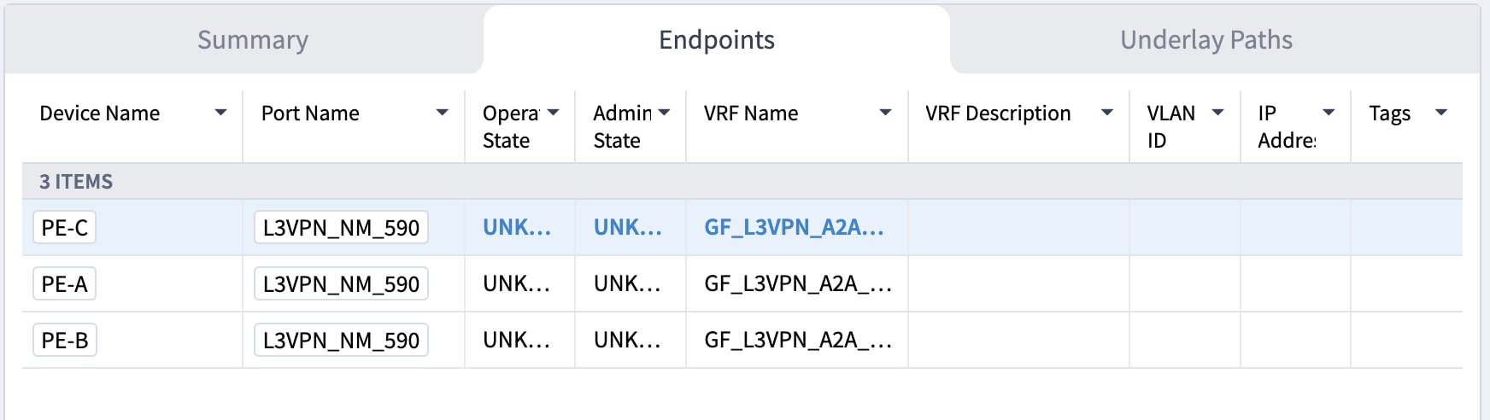Click the PE-C device name chip

point(65,228)
